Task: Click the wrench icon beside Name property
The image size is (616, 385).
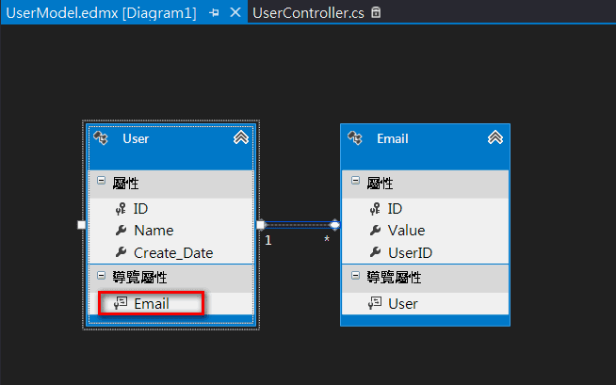Action: point(120,231)
